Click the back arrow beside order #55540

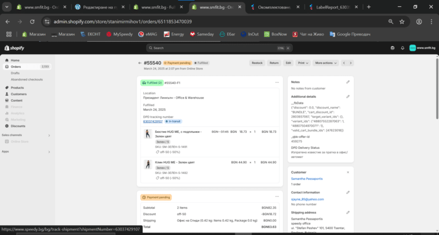click(x=139, y=63)
